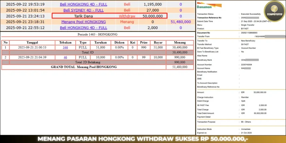Click the Taruhan column header
Image resolution: width=286 pixels, height=143 pixels.
coord(101,42)
